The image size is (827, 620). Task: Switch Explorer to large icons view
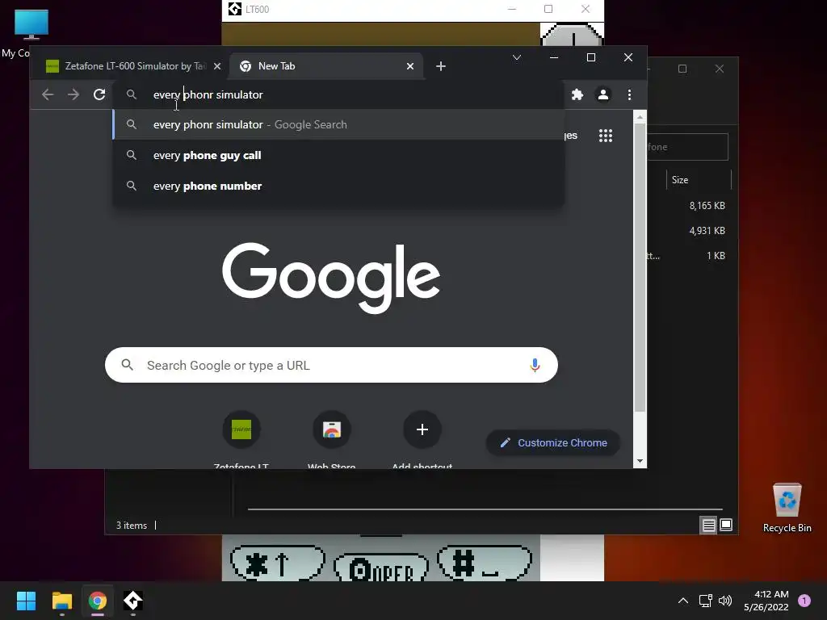(x=726, y=525)
